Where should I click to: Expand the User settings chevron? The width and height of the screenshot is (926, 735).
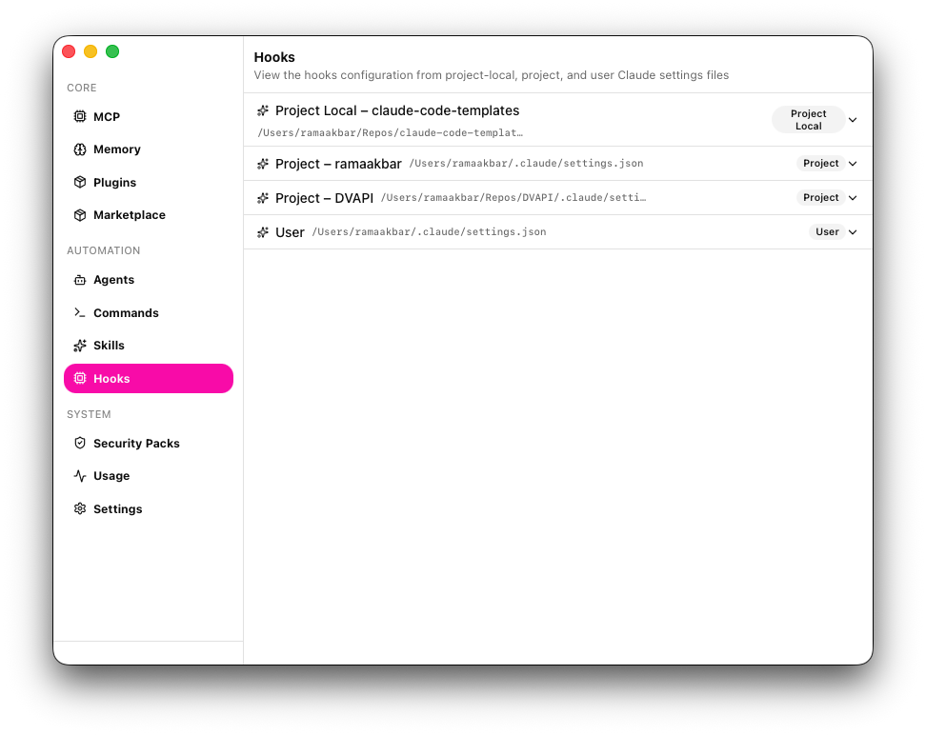pyautogui.click(x=853, y=232)
